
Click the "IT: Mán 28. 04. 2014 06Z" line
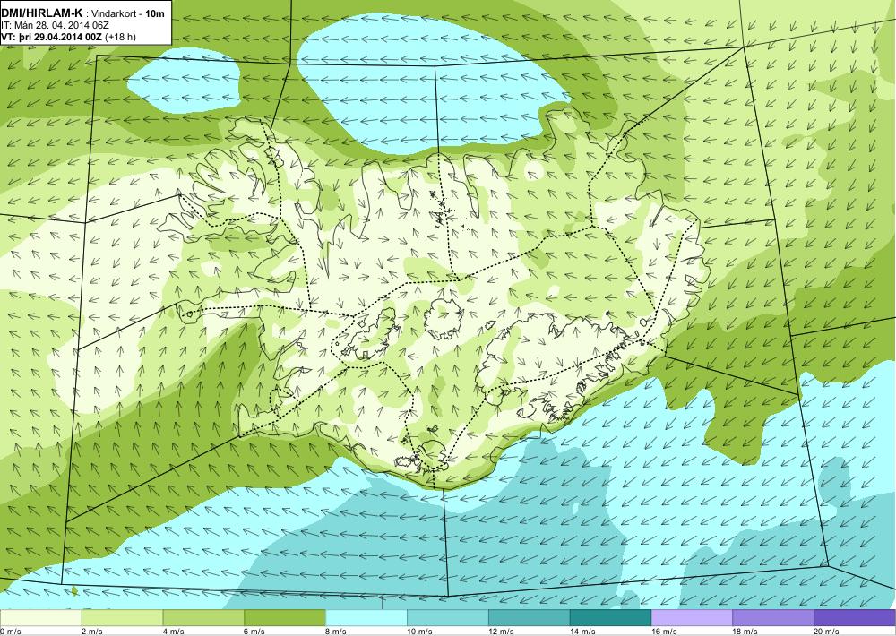(x=56, y=26)
